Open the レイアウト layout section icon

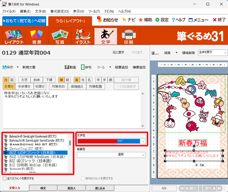(14, 36)
